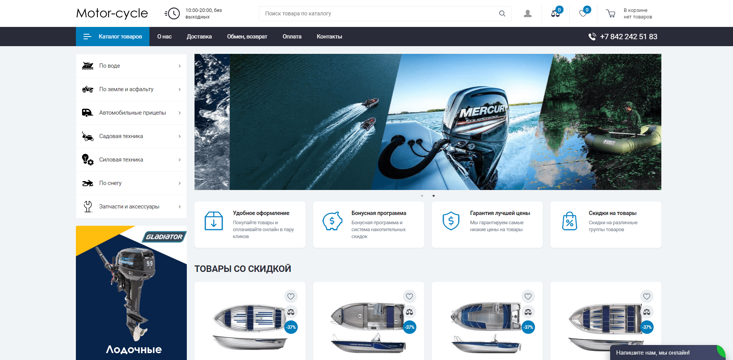Open the Доставка menu item

click(x=199, y=37)
